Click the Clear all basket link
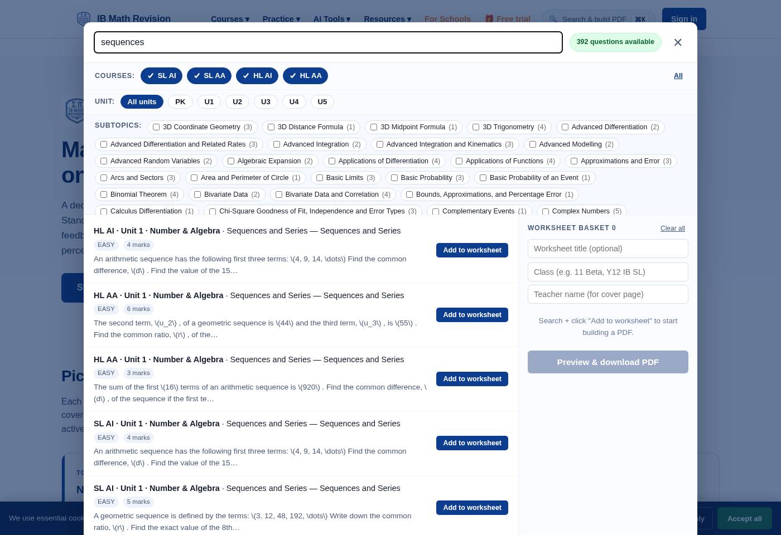The height and width of the screenshot is (535, 781). pos(673,228)
